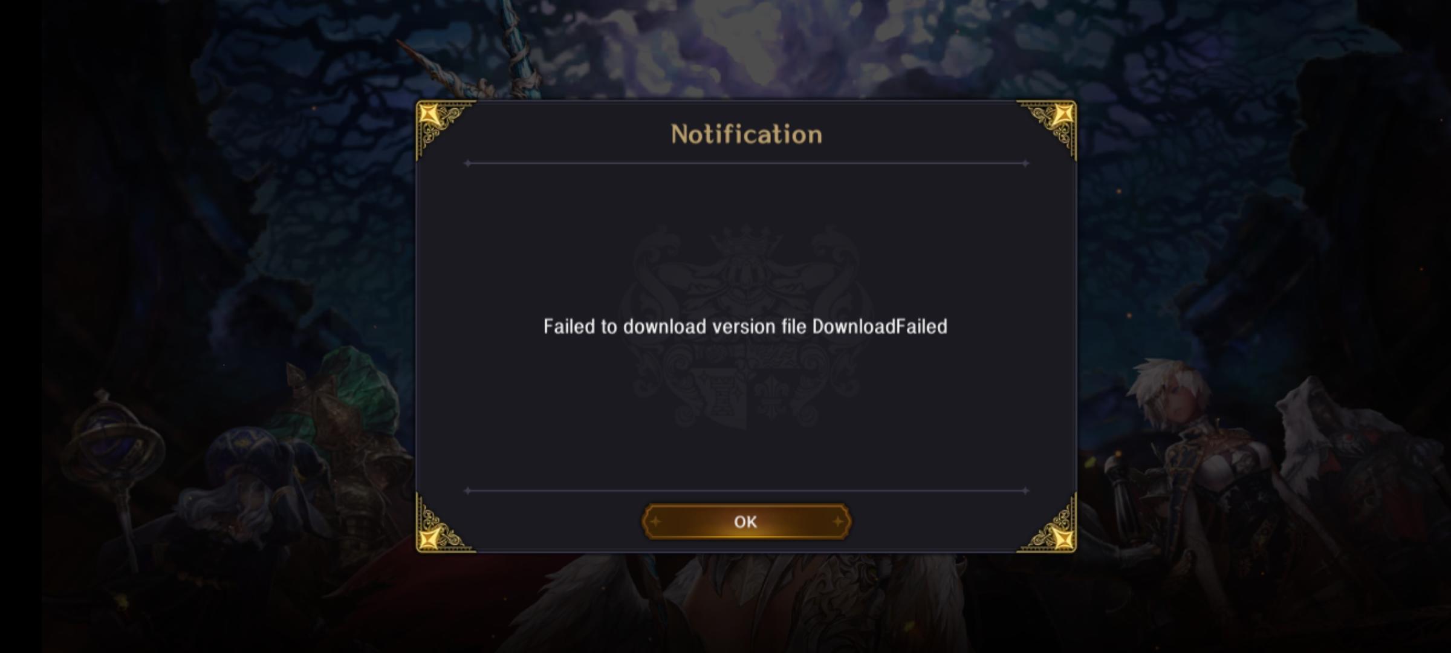Click the chess rook shield in crest
Image resolution: width=1451 pixels, height=653 pixels.
tap(719, 395)
